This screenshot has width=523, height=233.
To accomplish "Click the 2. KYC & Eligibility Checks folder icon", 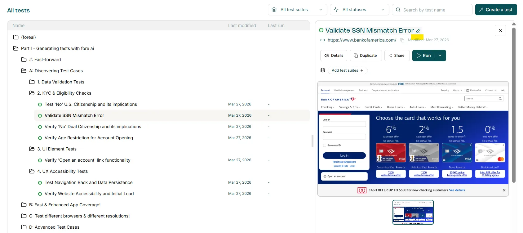I will (x=32, y=93).
